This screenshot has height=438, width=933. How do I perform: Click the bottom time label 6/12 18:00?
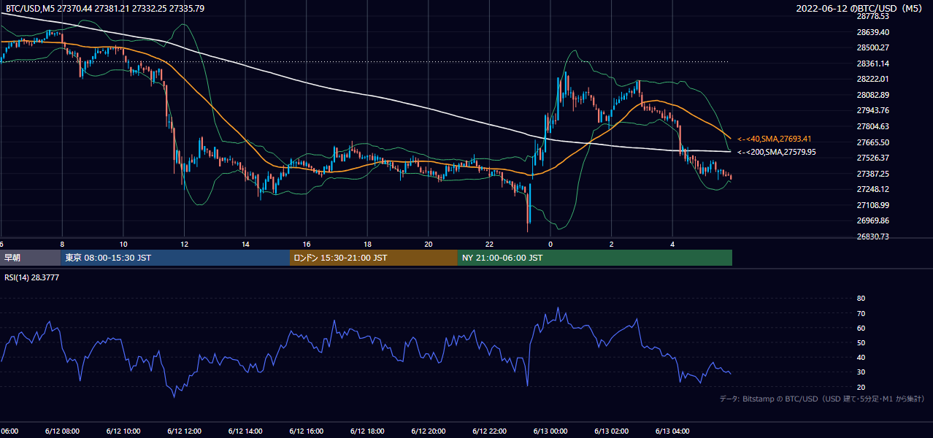(x=367, y=431)
